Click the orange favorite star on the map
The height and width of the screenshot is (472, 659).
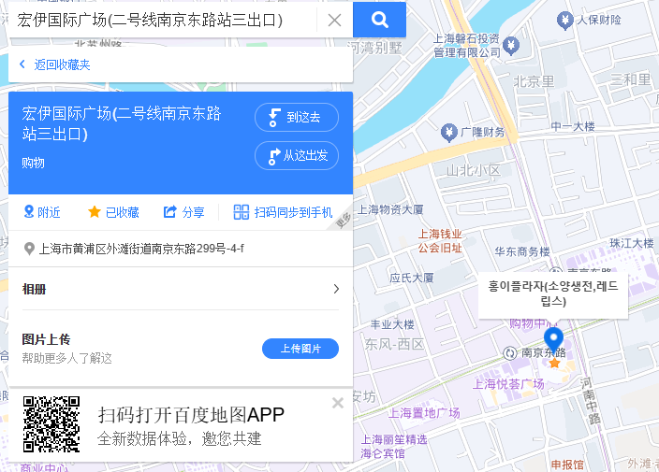click(554, 363)
